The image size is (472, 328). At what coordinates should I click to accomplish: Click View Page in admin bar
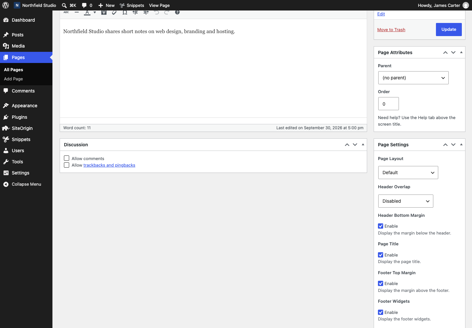[x=159, y=5]
